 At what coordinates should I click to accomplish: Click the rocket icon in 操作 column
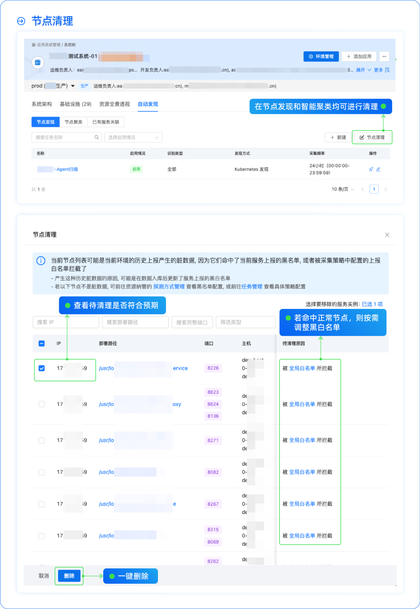coord(371,169)
